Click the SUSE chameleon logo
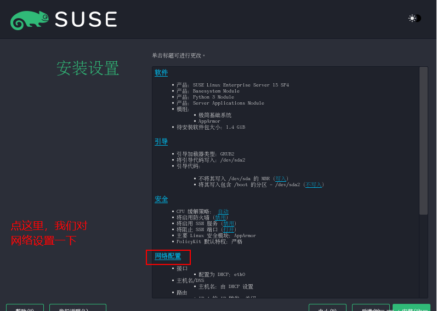This screenshot has height=311, width=437. pyautogui.click(x=30, y=20)
